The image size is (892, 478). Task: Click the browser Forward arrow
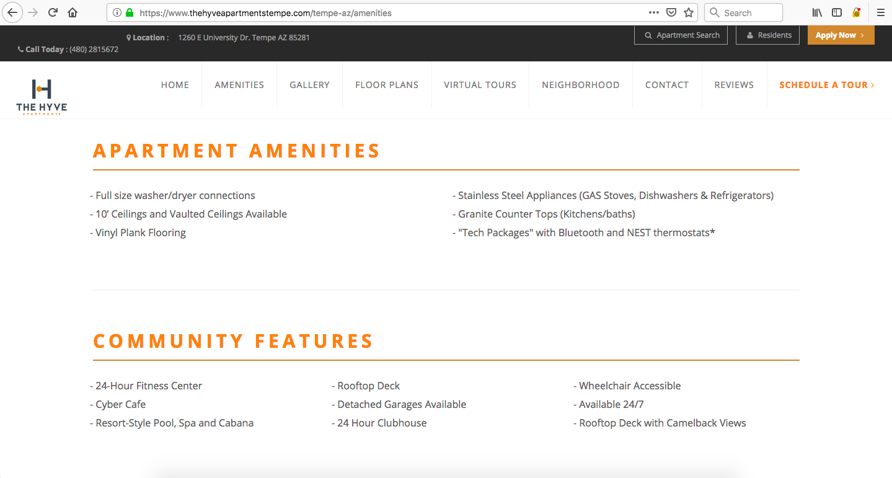click(x=33, y=12)
